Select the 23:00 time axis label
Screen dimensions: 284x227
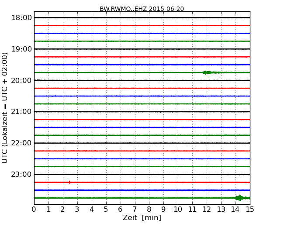(x=21, y=175)
